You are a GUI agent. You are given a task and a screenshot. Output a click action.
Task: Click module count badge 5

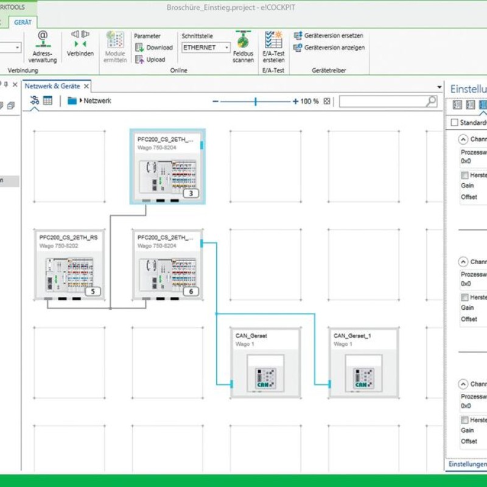pos(93,292)
